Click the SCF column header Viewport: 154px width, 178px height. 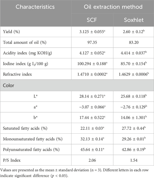click(92, 20)
